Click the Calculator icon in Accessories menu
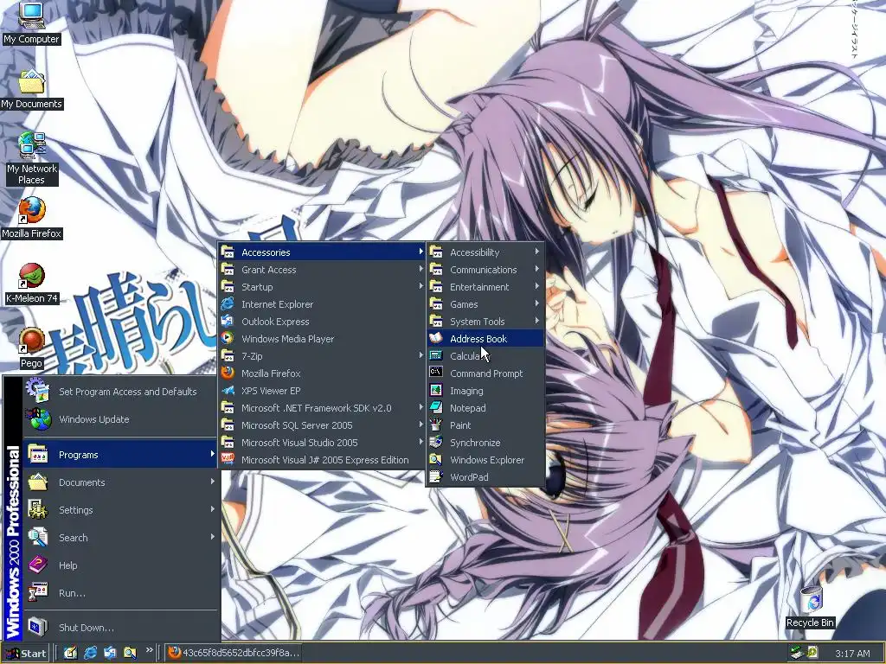The image size is (886, 664). (436, 355)
